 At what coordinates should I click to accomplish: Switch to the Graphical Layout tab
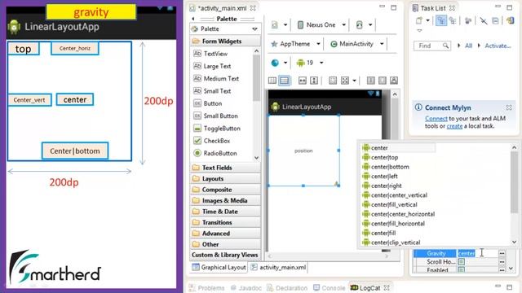coord(219,268)
